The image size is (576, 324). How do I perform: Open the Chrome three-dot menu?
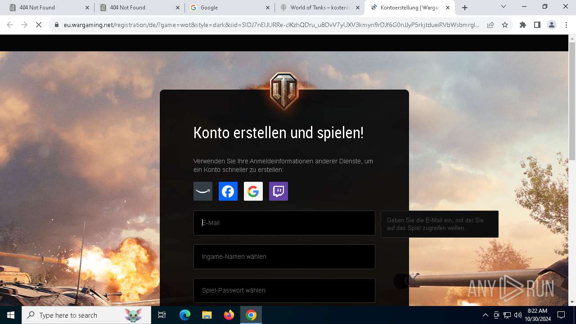(566, 25)
